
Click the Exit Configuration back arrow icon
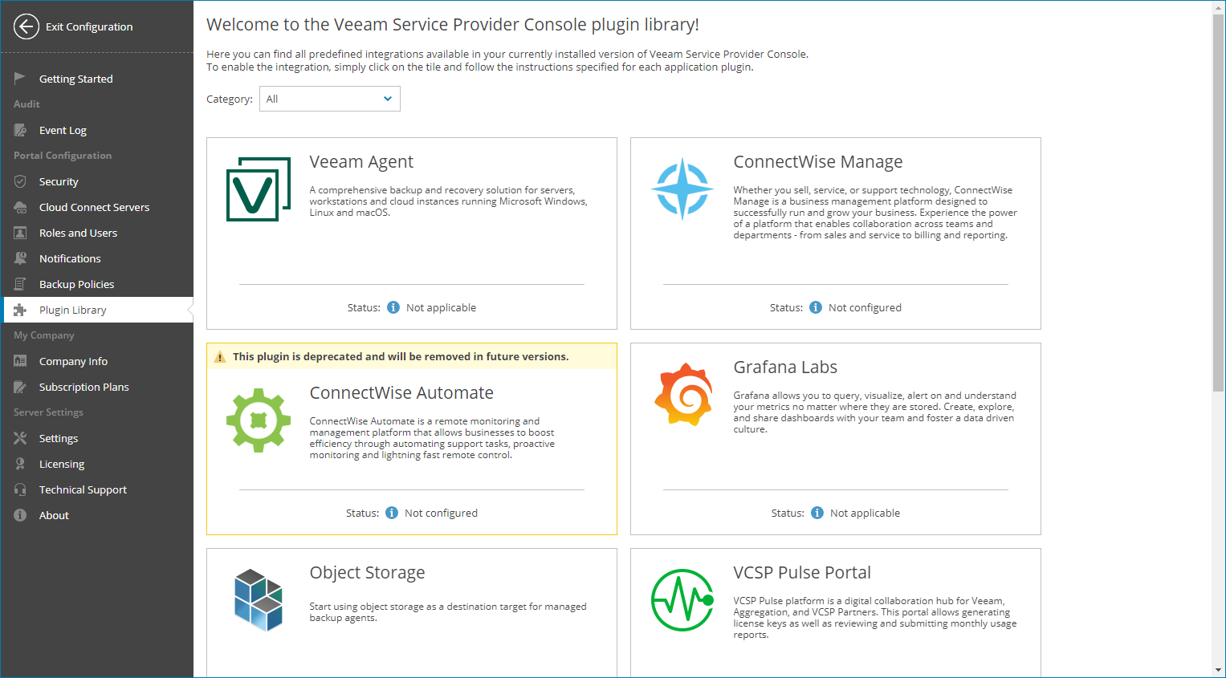click(x=26, y=26)
